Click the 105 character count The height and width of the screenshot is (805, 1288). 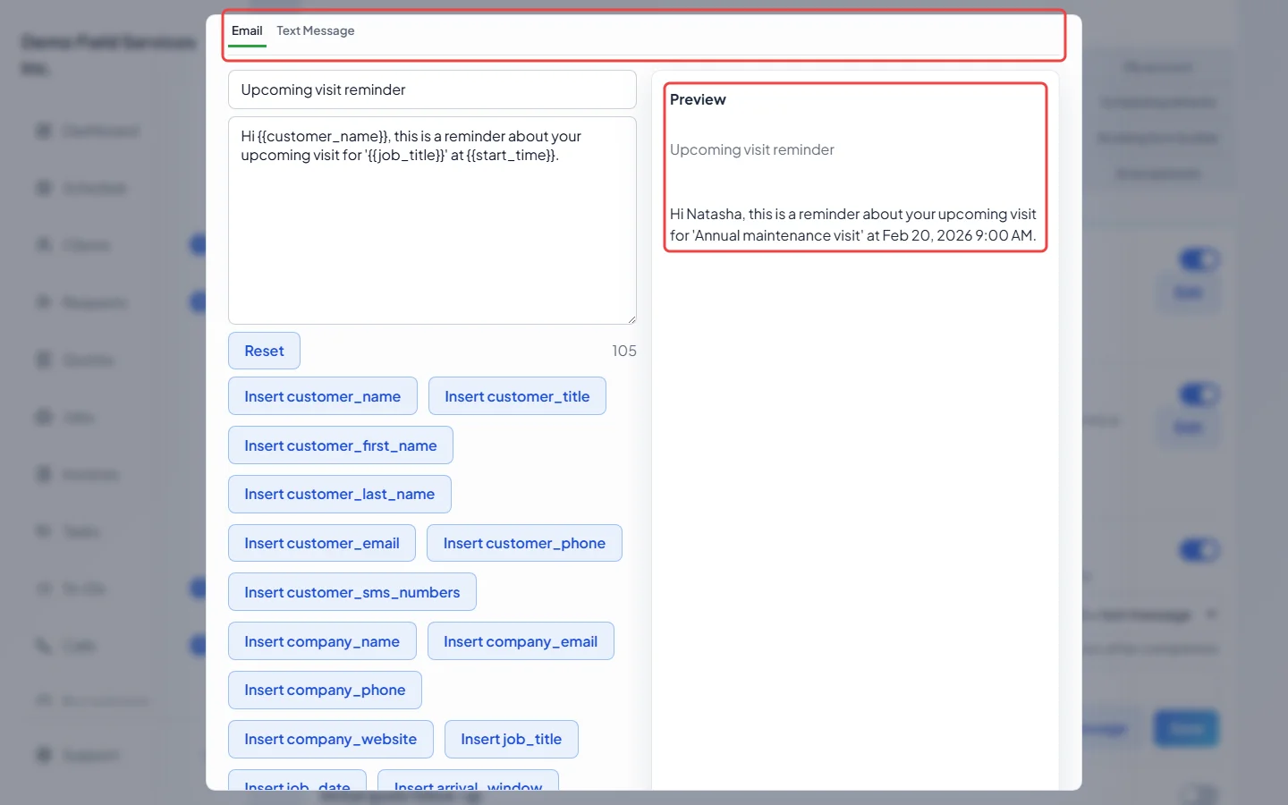624,351
